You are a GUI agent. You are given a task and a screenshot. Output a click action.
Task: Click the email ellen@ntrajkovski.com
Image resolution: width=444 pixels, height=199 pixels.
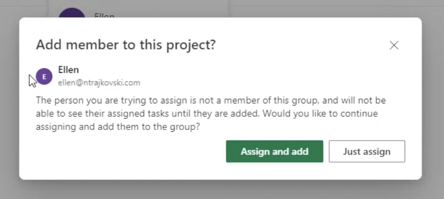(99, 83)
